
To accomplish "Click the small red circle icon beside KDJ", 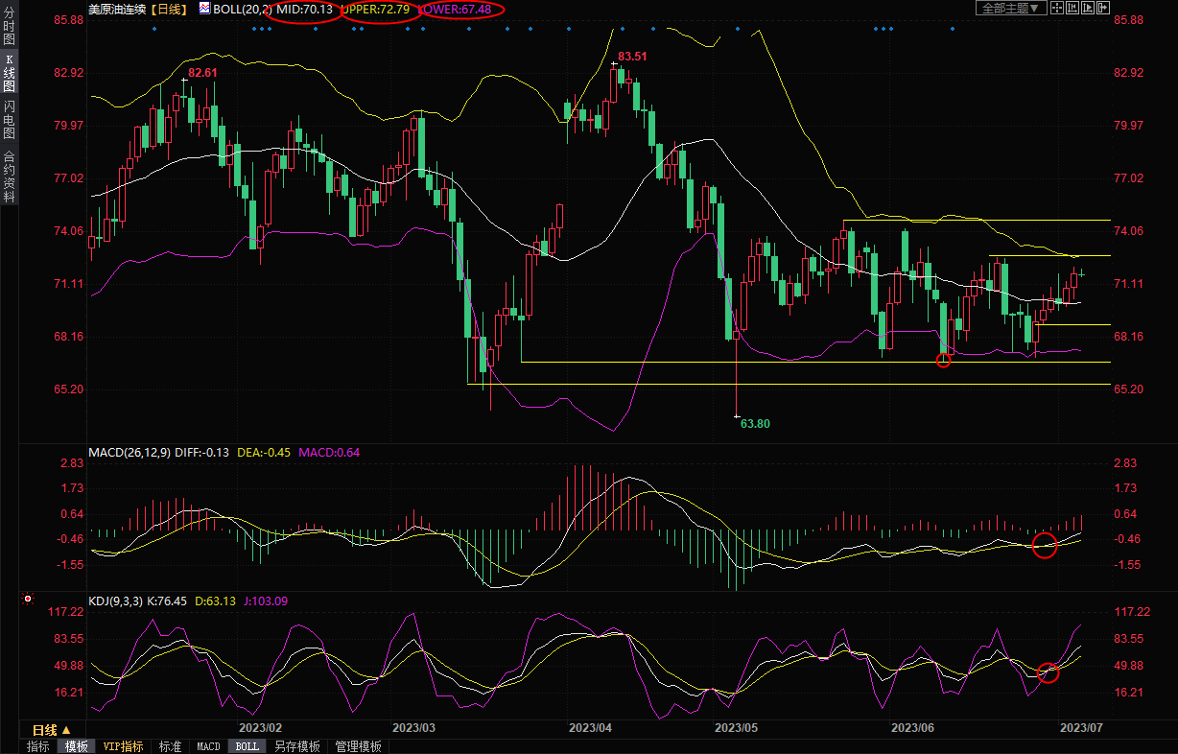I will 28,599.
